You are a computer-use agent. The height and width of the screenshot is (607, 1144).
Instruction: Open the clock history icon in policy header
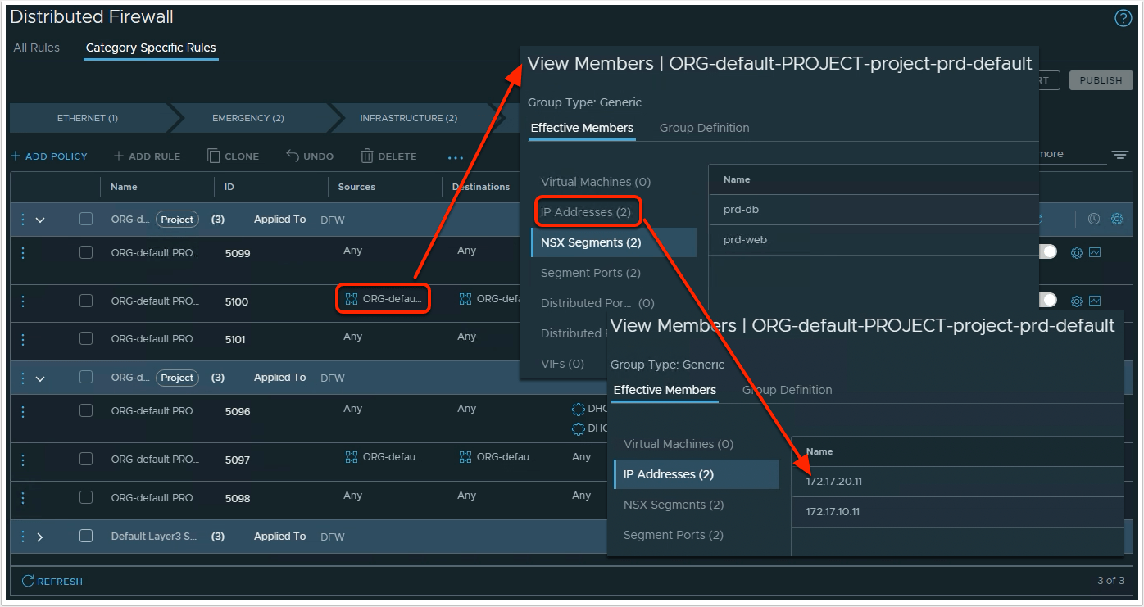1093,220
